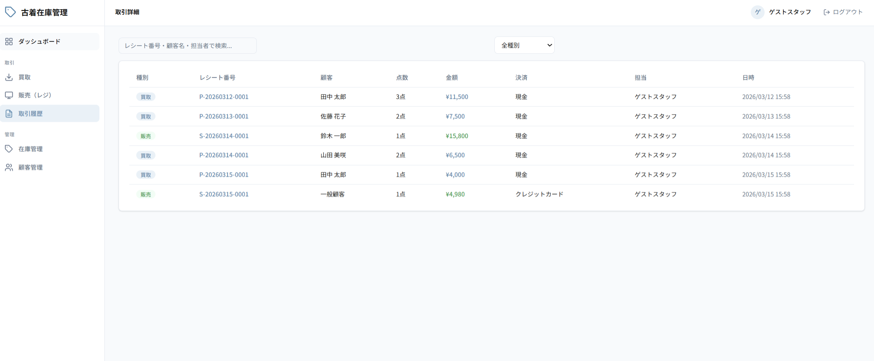Open the 全種別 type filter dropdown
The image size is (874, 361).
(x=524, y=45)
